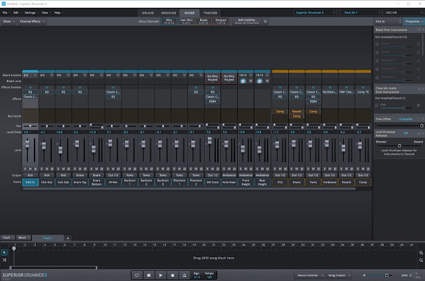Screen dimensions: 425x281
Task: Start recording with the record button
Action: click(173, 275)
